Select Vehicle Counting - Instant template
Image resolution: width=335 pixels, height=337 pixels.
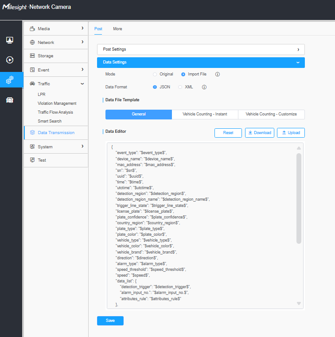point(205,115)
